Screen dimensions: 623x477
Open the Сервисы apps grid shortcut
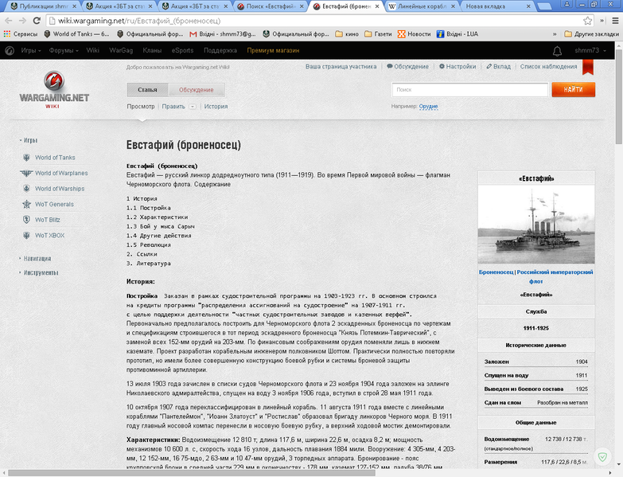tap(21, 34)
